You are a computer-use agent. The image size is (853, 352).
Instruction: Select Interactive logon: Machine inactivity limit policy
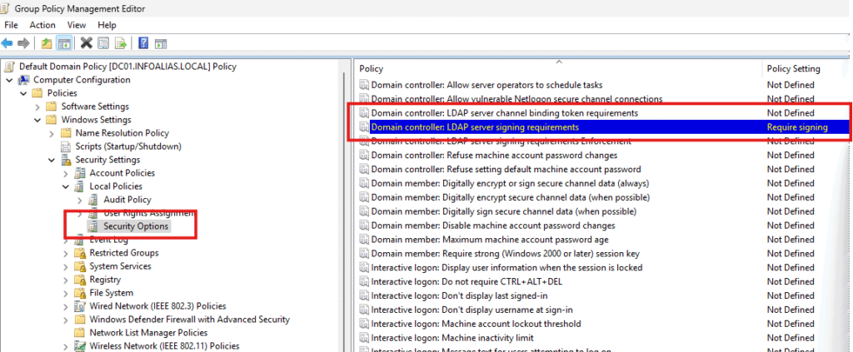pyautogui.click(x=451, y=338)
